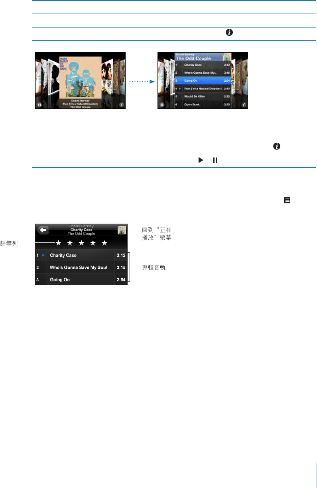Select 'Who's Gonna Save My Soul' track

pyautogui.click(x=79, y=268)
